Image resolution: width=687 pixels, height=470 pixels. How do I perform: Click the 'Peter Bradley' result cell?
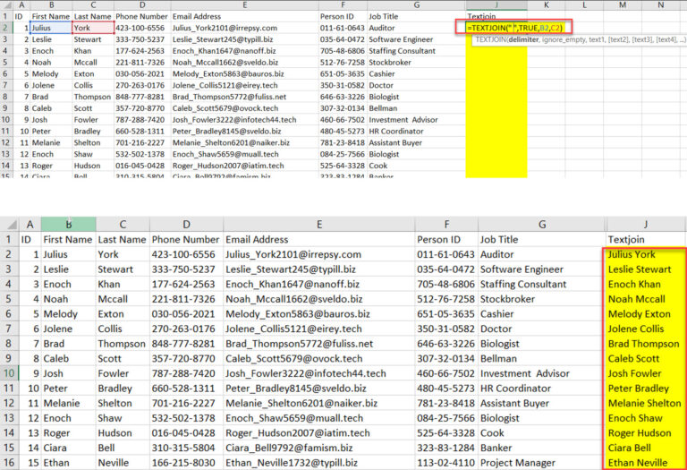click(644, 389)
